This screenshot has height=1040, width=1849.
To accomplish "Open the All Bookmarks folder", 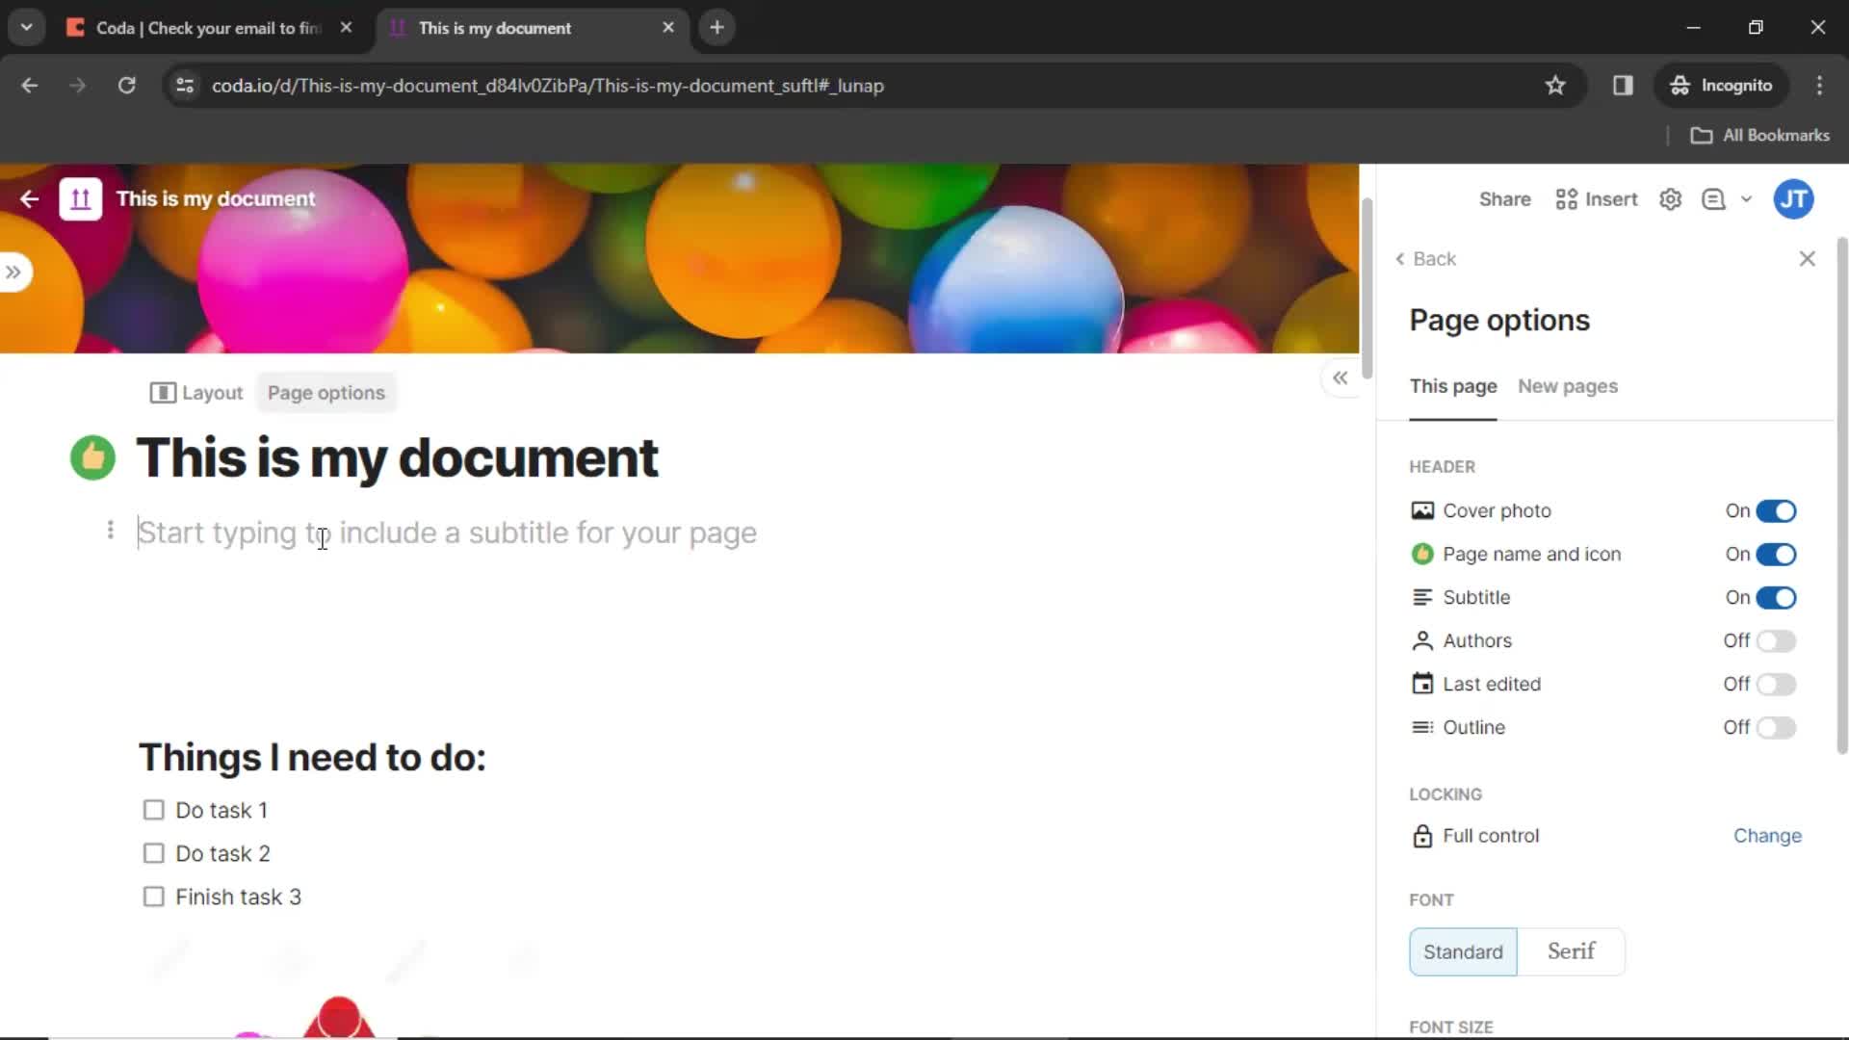I will click(1760, 136).
